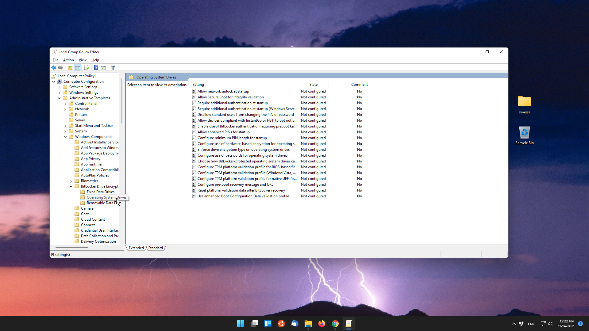Click Local Group Policy Editor title icon
Screen dimensions: 589x331
pos(55,52)
